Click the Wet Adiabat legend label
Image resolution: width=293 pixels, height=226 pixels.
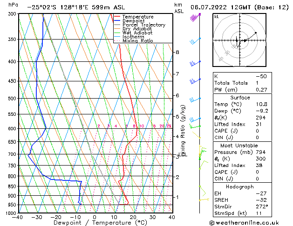point(137,33)
